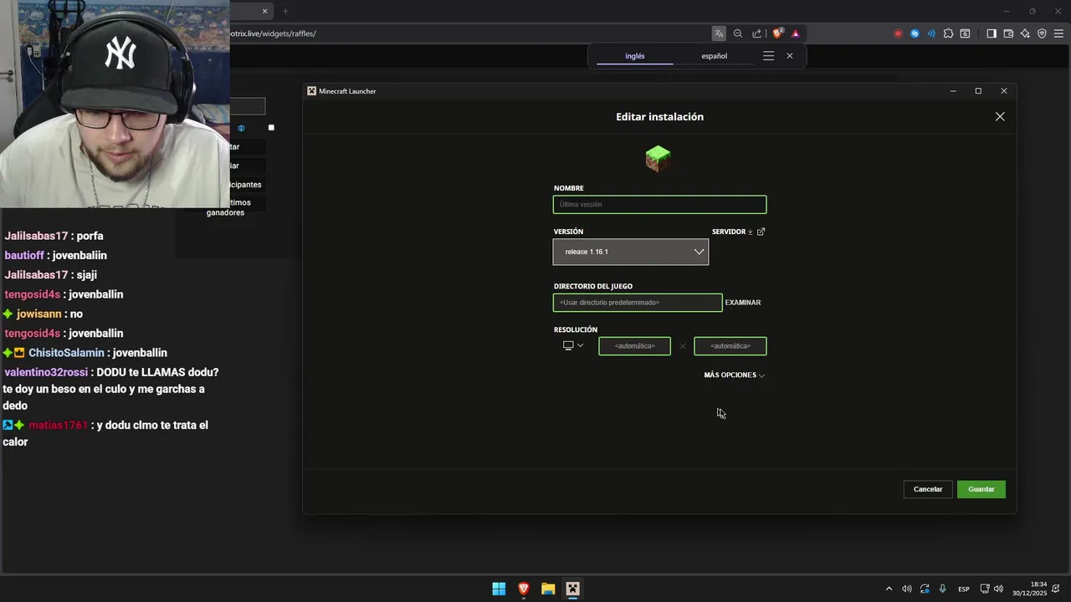Toggle the browser sidebar panel icon
This screenshot has width=1071, height=602.
[x=992, y=33]
